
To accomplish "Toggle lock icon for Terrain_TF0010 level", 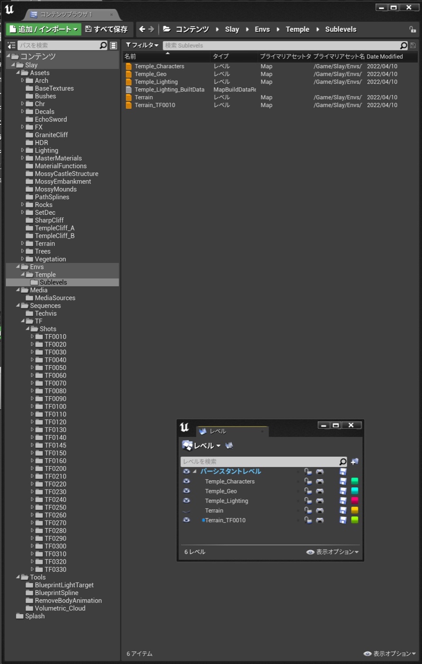I will pyautogui.click(x=308, y=520).
